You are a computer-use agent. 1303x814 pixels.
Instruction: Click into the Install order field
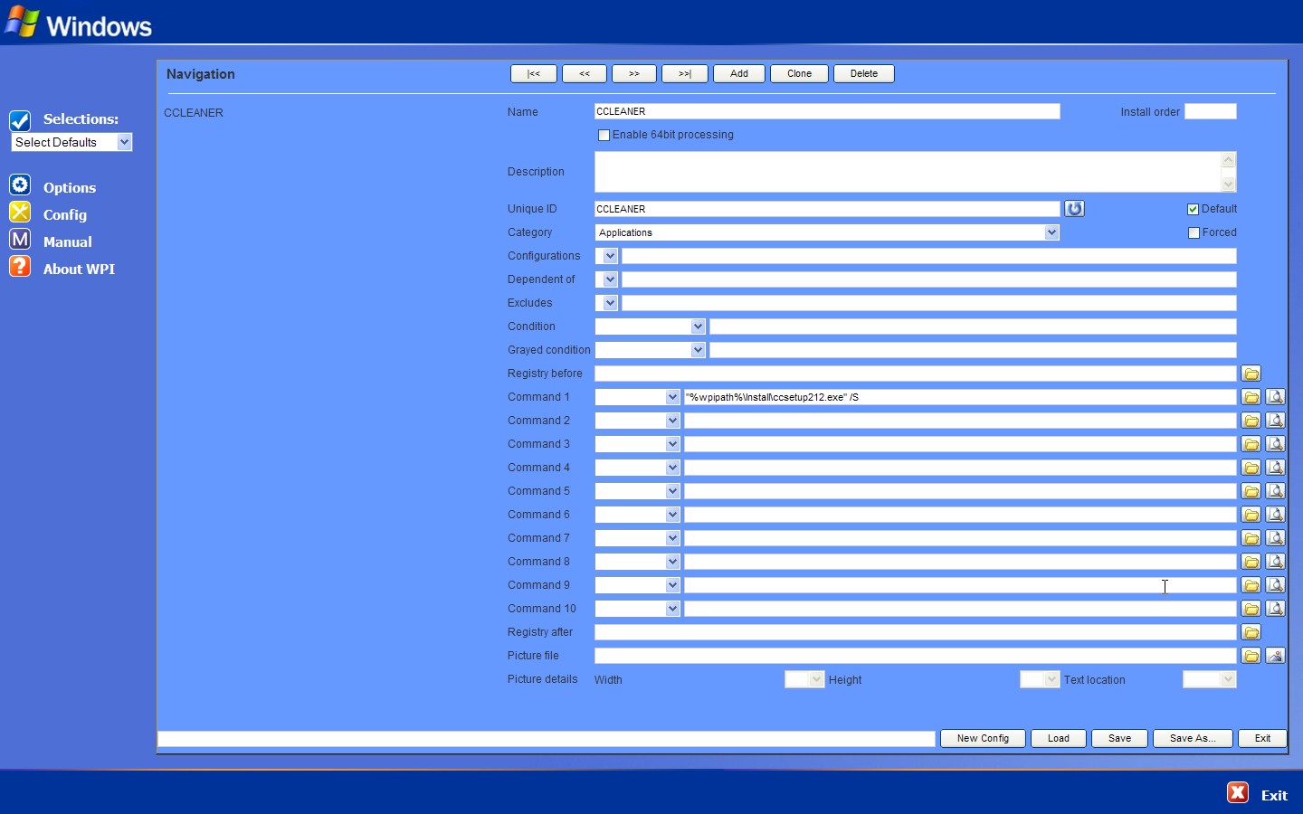[1211, 111]
